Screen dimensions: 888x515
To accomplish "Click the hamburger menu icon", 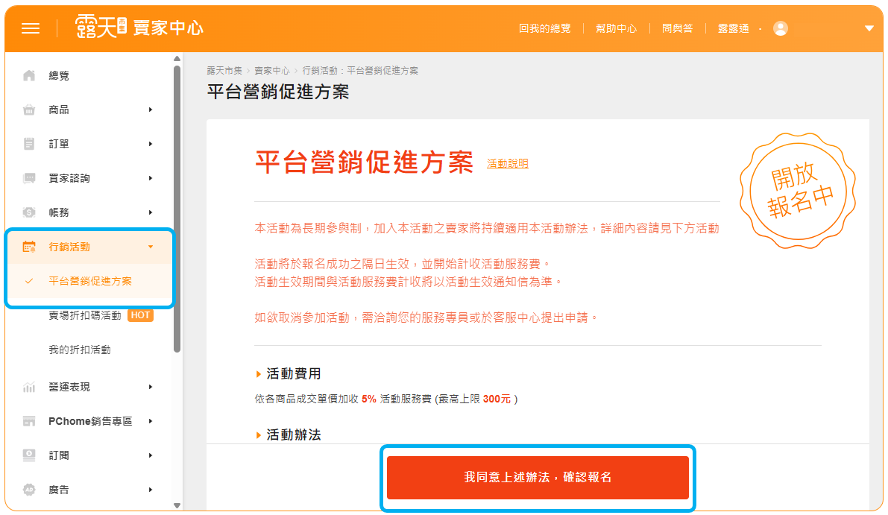I will click(x=31, y=28).
